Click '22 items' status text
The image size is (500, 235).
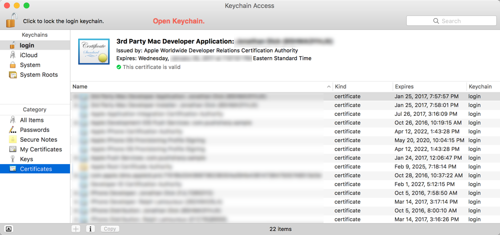pos(280,229)
